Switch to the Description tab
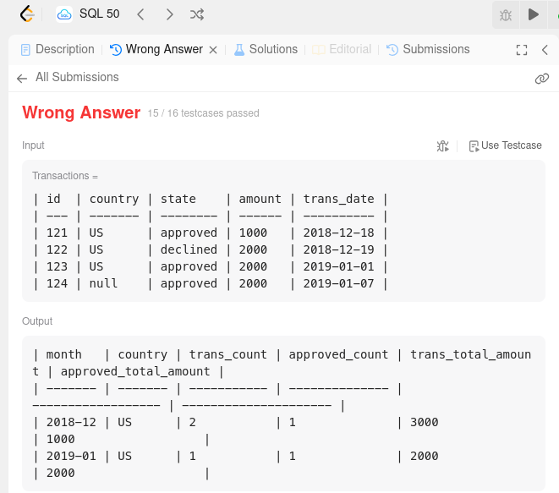The image size is (559, 493). 58,49
